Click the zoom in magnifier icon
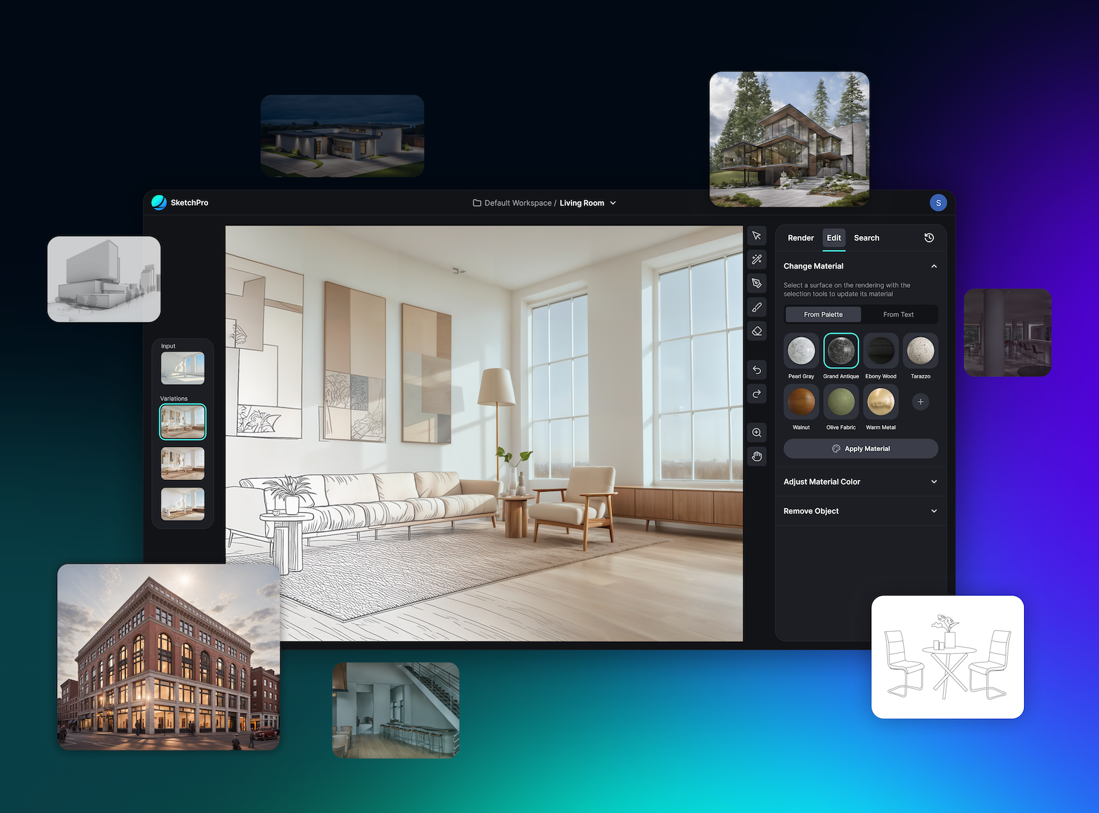The height and width of the screenshot is (813, 1099). click(756, 433)
